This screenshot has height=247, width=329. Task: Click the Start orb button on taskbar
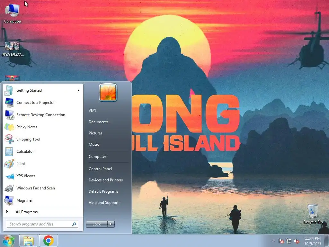tap(9, 241)
